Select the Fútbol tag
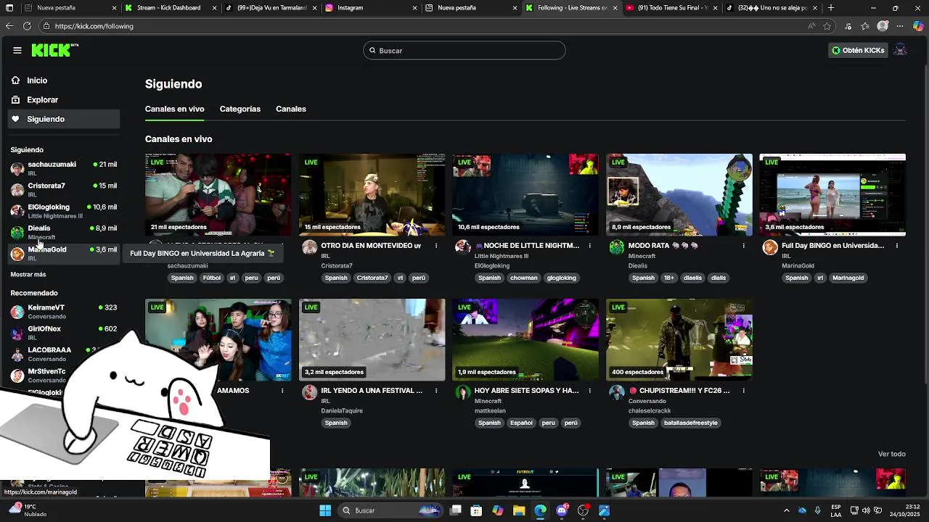Viewport: 929px width, 522px height. point(212,278)
